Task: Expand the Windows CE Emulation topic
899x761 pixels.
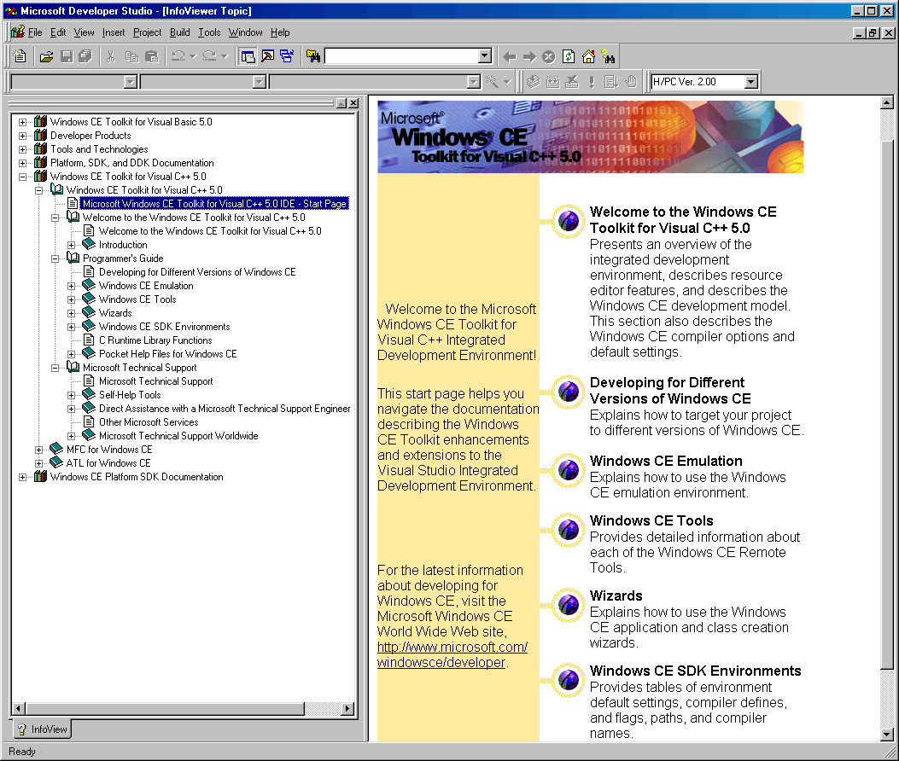Action: (x=71, y=286)
